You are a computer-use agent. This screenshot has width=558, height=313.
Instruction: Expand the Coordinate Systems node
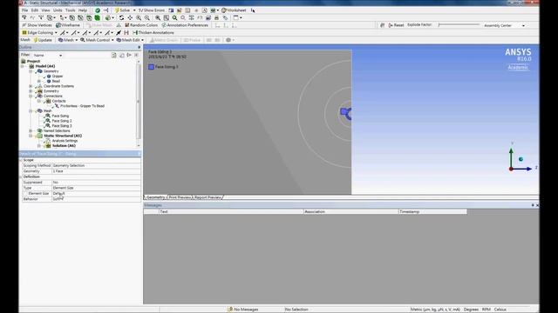click(31, 86)
